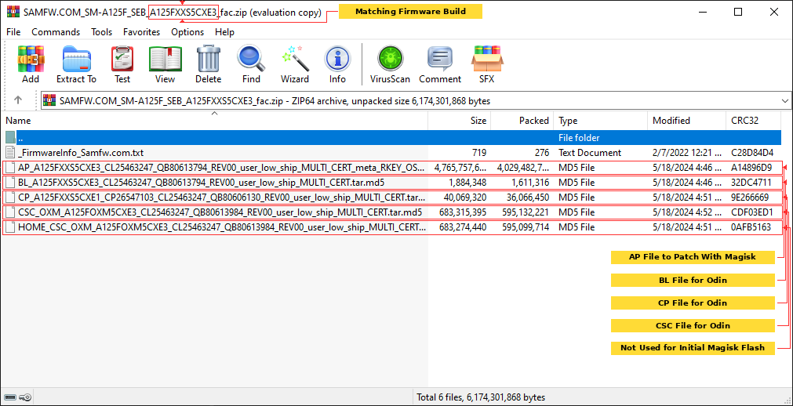Screen dimensions: 793x406
Task: Open the Help menu
Action: (224, 32)
